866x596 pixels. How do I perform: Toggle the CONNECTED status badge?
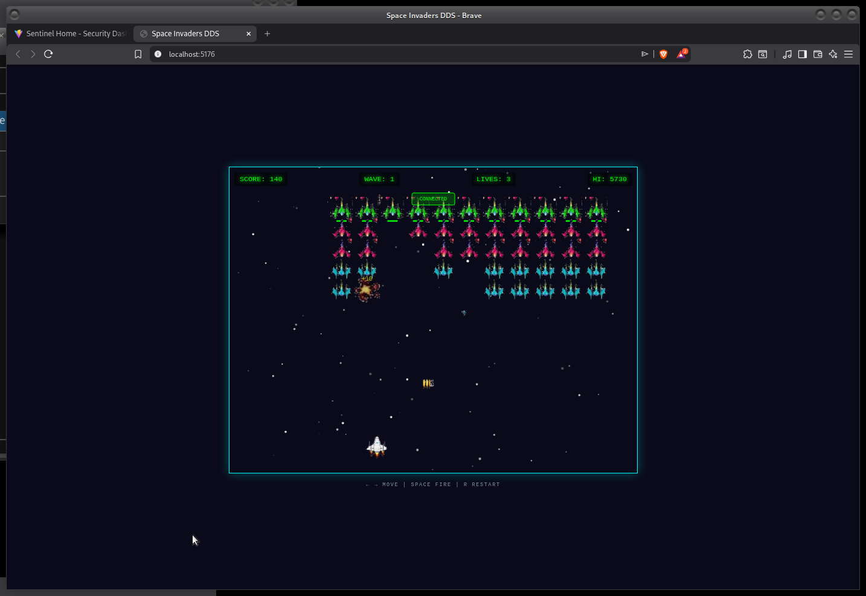[432, 199]
